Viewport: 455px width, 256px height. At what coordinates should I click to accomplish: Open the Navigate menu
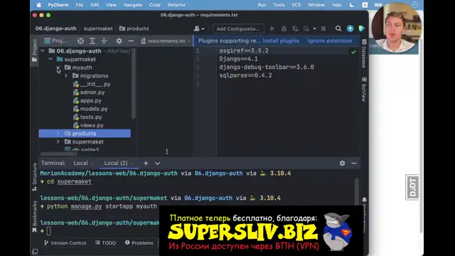[133, 5]
